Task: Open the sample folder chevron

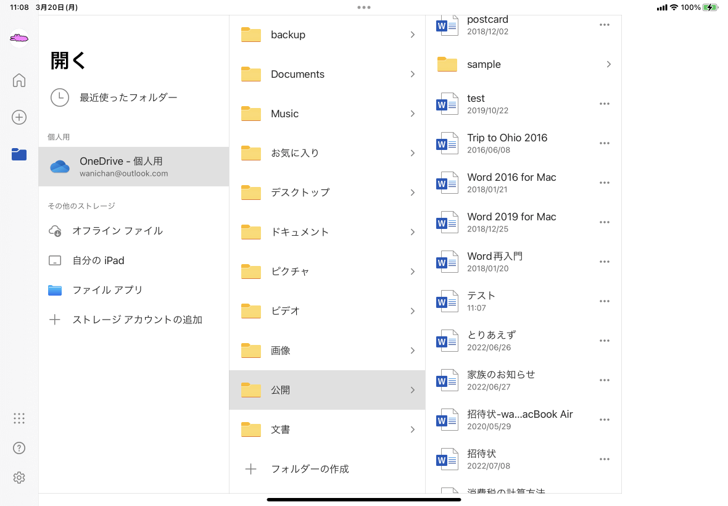Action: coord(608,64)
